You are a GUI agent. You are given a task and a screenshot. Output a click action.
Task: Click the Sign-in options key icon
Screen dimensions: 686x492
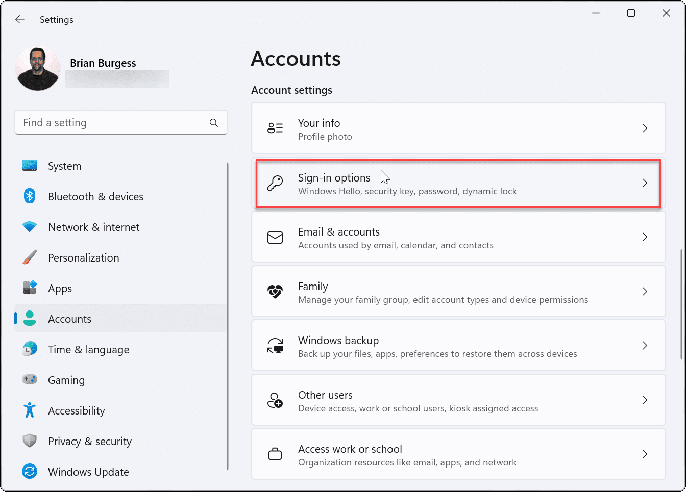click(275, 183)
